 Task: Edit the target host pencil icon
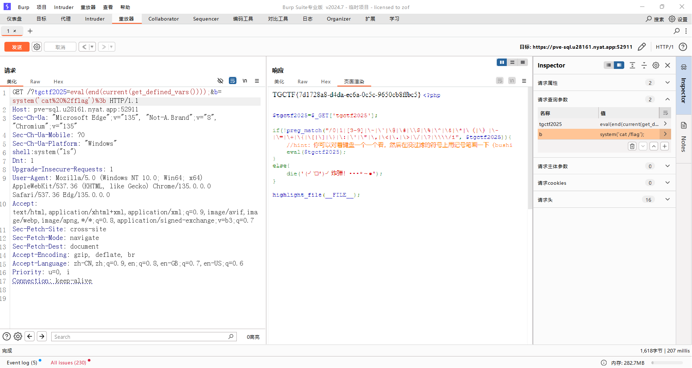tap(642, 47)
